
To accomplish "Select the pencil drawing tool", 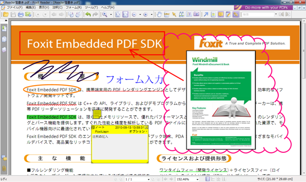I will point(228,14).
